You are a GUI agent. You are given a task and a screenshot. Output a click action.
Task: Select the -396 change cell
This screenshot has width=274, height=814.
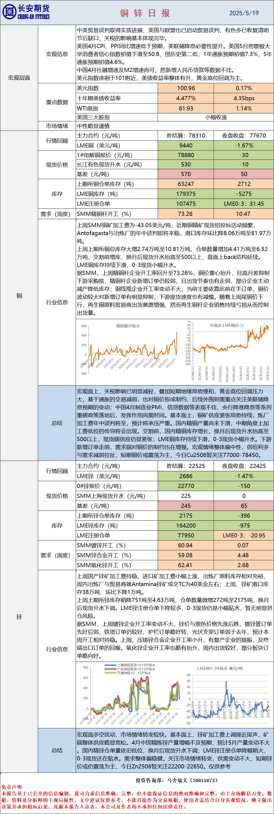click(244, 516)
